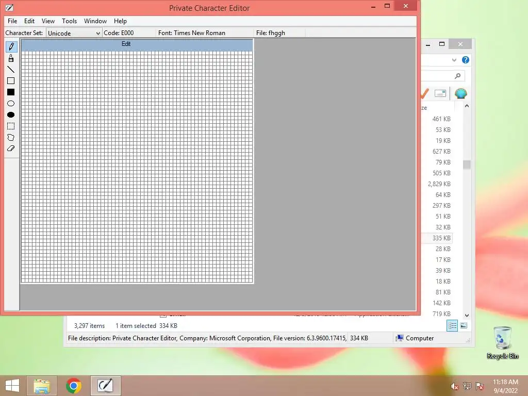Click the Private Character Editor title bar icon
528x396 pixels.
pyautogui.click(x=9, y=7)
